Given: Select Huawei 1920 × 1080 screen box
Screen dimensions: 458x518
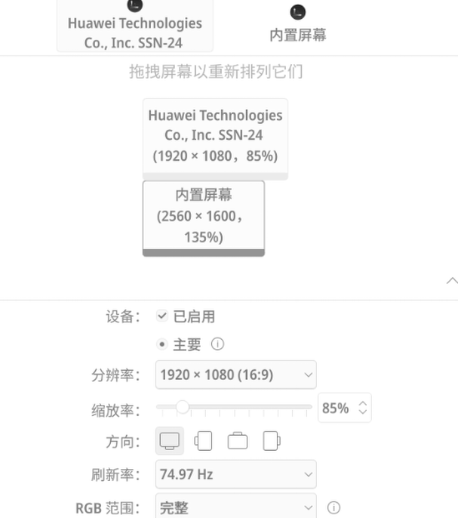Looking at the screenshot, I should [215, 136].
